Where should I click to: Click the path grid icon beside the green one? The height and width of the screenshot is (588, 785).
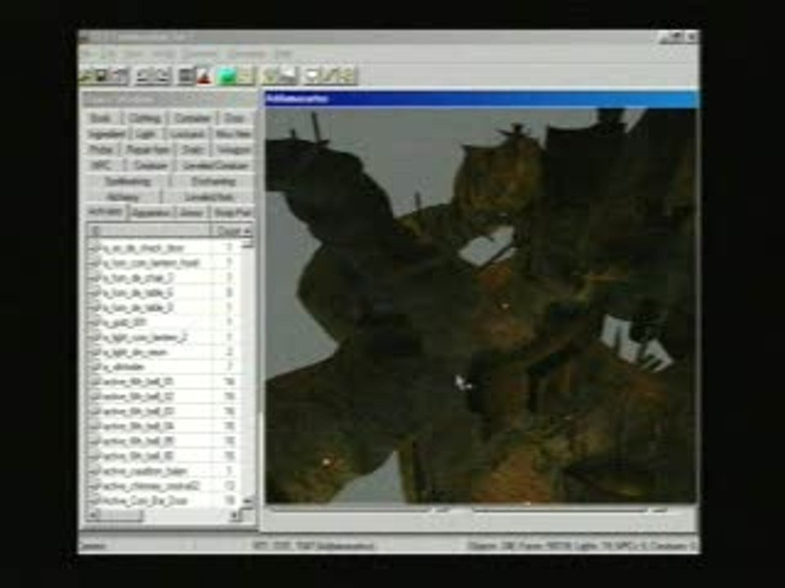click(x=245, y=75)
